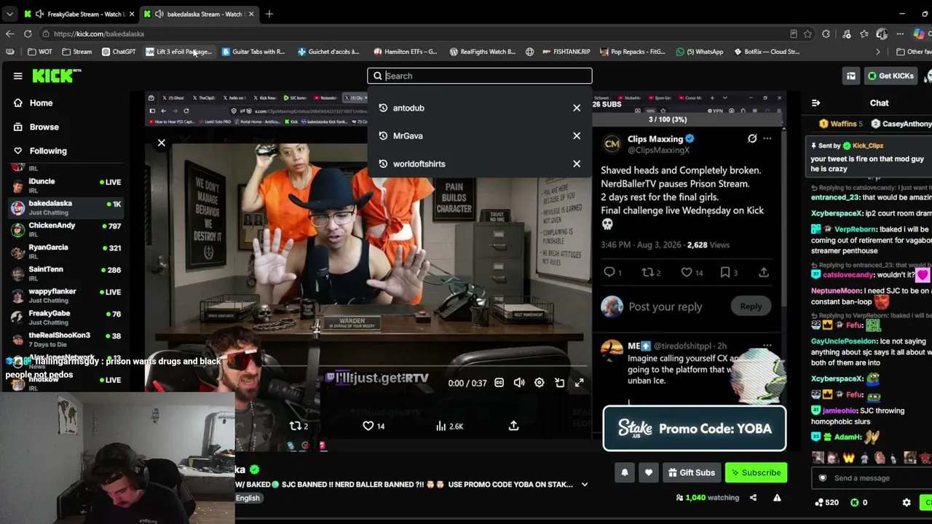Open browser media control icon
The image size is (932, 524).
(x=846, y=33)
